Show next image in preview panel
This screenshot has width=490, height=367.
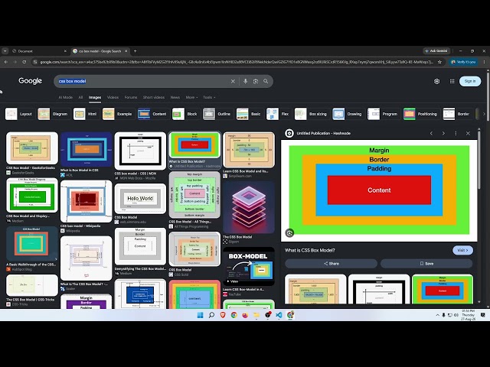(443, 133)
